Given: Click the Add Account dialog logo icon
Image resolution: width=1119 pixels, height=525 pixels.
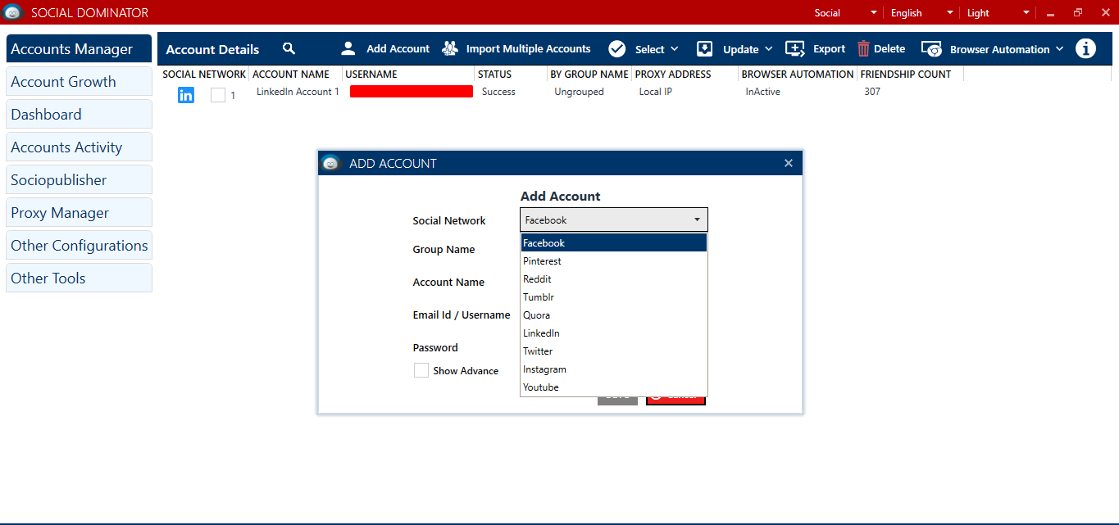Looking at the screenshot, I should click(330, 163).
